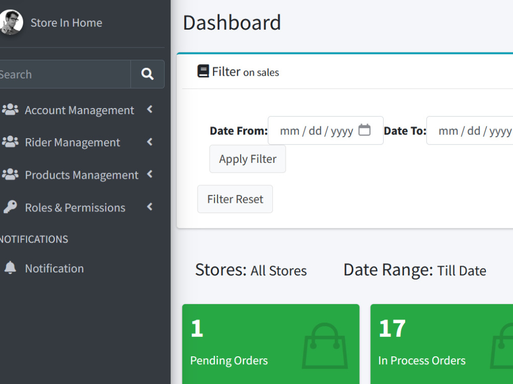
Task: Click the magnifier search button
Action: (147, 74)
